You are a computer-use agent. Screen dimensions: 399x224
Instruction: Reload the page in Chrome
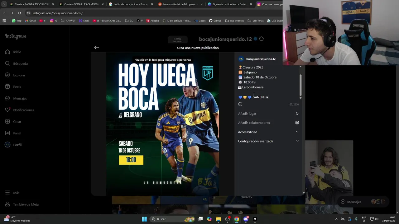19,13
